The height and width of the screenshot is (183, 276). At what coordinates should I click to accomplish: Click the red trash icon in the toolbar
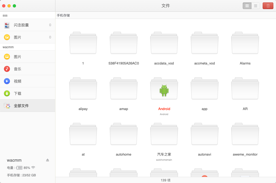268,6
